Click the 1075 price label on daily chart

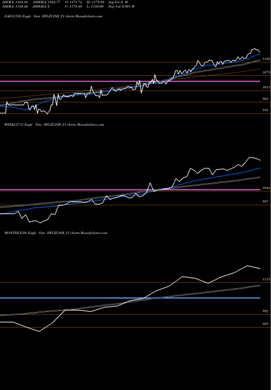pos(266,73)
